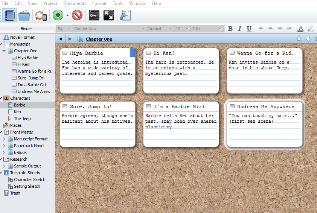This screenshot has width=317, height=213.
Task: Select Hi Ken! document in Binder
Action: tap(24, 64)
